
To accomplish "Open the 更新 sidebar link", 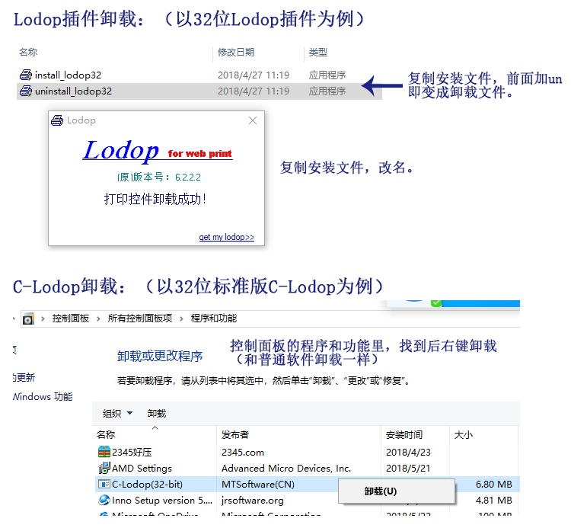I will click(x=24, y=377).
